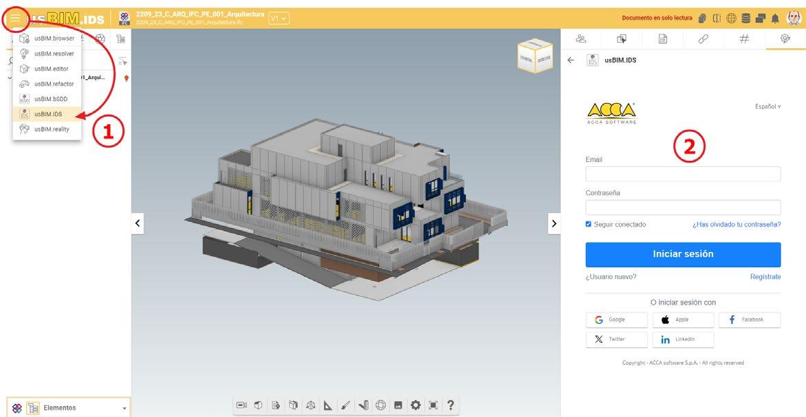Viewport: 806px width, 417px height.
Task: Expand the model tree root chevron
Action: pos(10,78)
